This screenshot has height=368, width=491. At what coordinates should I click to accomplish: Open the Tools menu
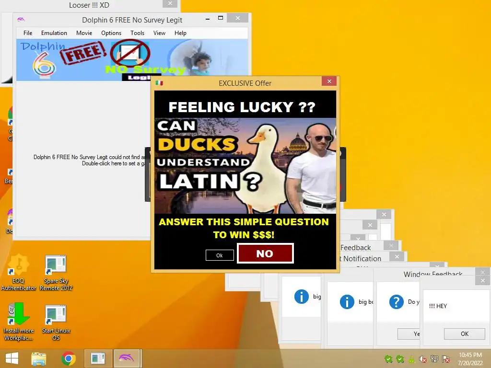pos(137,33)
